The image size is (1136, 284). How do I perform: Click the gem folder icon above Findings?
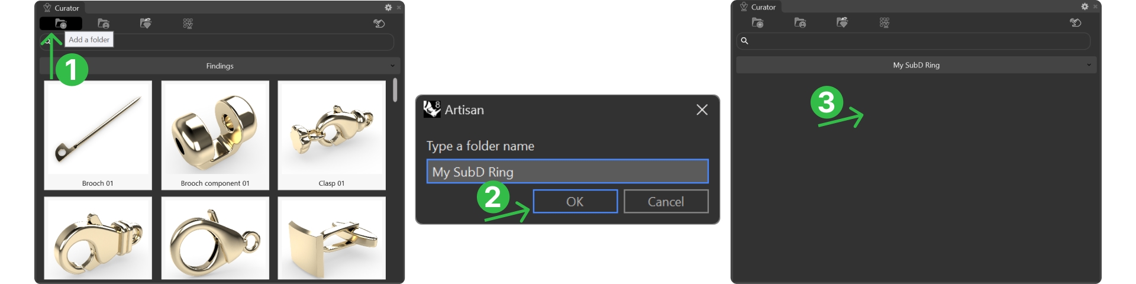tap(146, 24)
